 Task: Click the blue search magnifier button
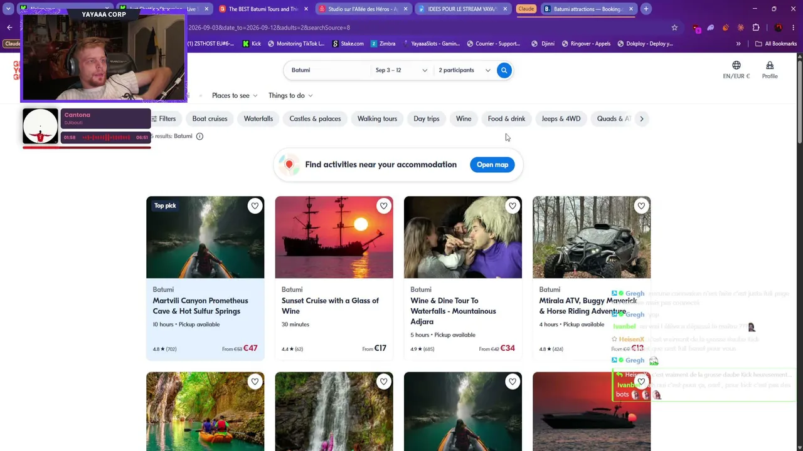click(x=504, y=70)
